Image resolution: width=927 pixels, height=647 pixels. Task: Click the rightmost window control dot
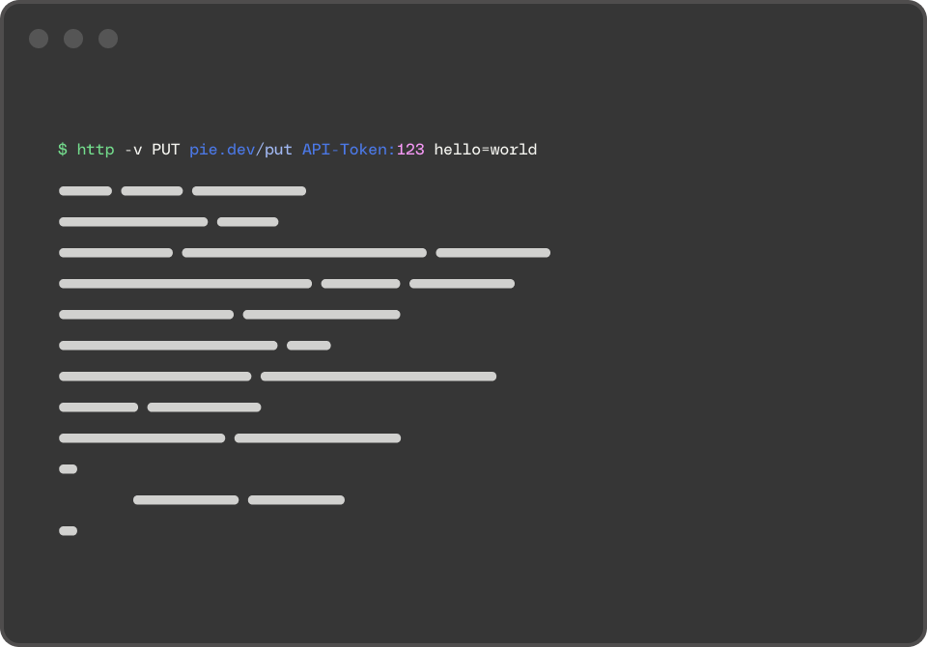[108, 39]
